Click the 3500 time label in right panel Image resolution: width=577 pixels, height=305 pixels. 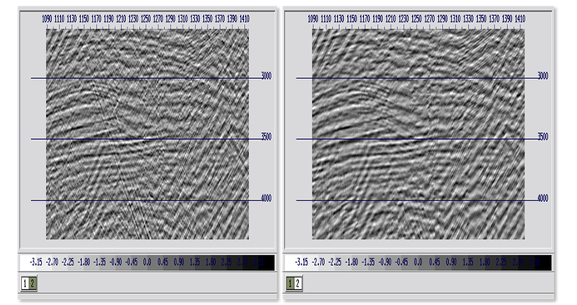(543, 137)
